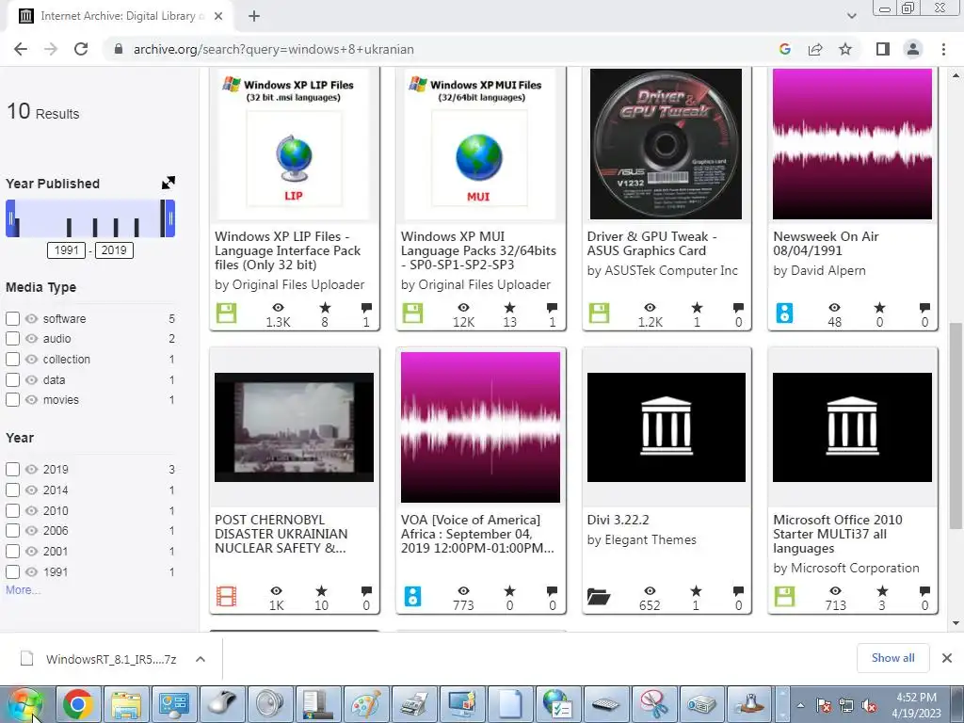Expand the Year Published histogram
Viewport: 964px width, 723px height.
(168, 183)
